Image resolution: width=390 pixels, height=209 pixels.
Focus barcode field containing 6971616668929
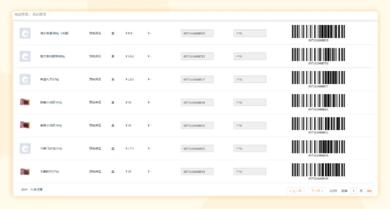[197, 172]
